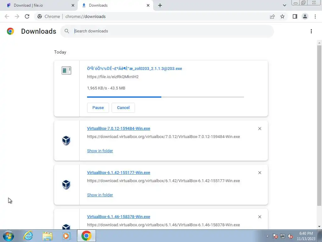This screenshot has width=322, height=242.
Task: Click the browser back arrow
Action: pos(7,16)
